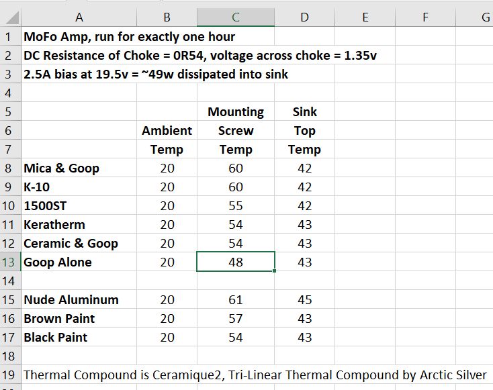The width and height of the screenshot is (493, 390).
Task: Click the 'Sink' header cell
Action: click(305, 111)
